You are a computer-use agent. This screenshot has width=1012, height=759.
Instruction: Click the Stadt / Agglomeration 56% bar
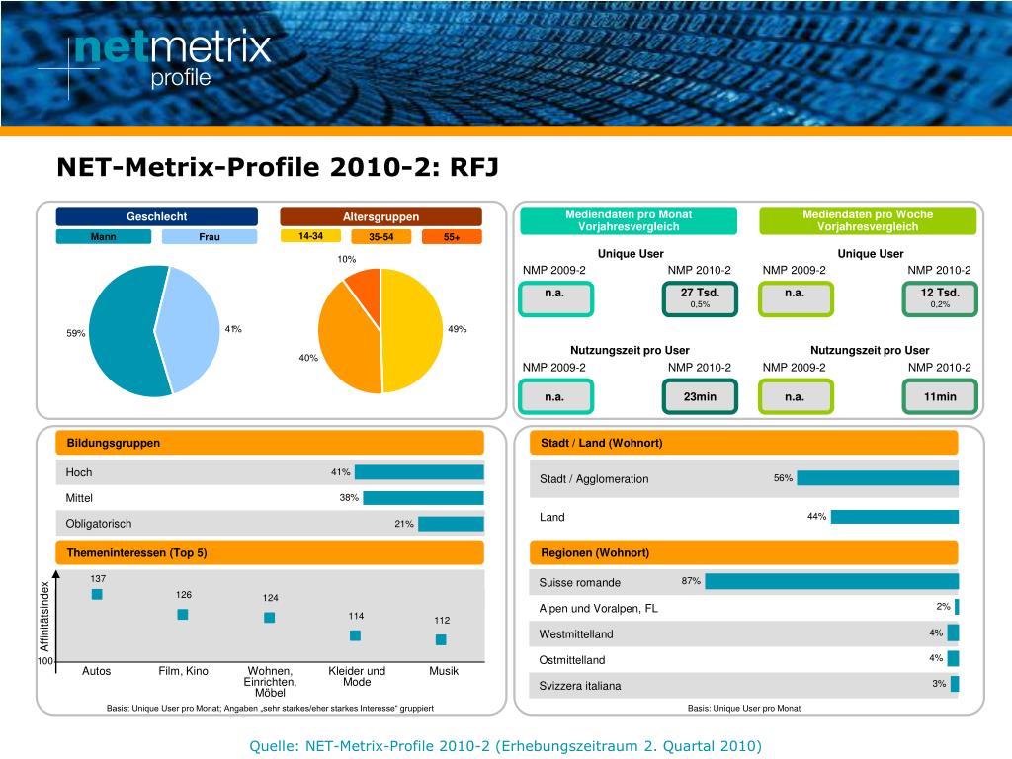(x=878, y=478)
